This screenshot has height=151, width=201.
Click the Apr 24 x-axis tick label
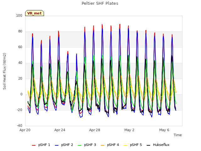(x=60, y=130)
